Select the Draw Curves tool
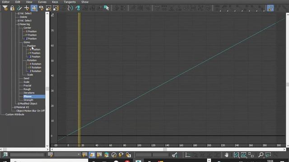 [19, 8]
